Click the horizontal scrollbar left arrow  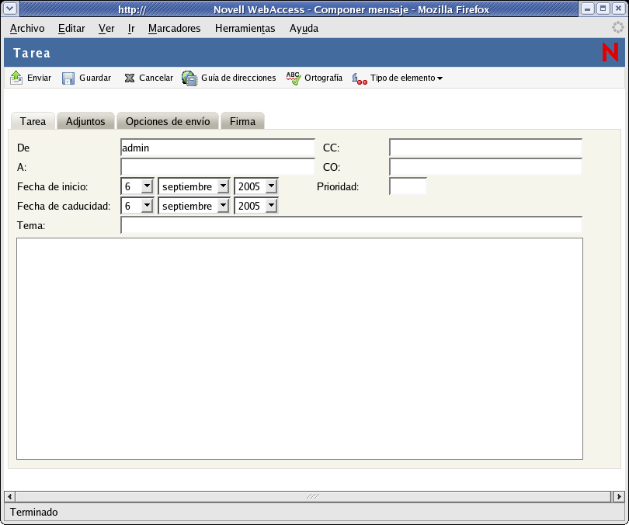point(9,496)
